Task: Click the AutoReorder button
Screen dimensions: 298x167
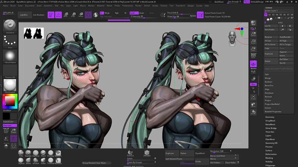Action: (286, 37)
